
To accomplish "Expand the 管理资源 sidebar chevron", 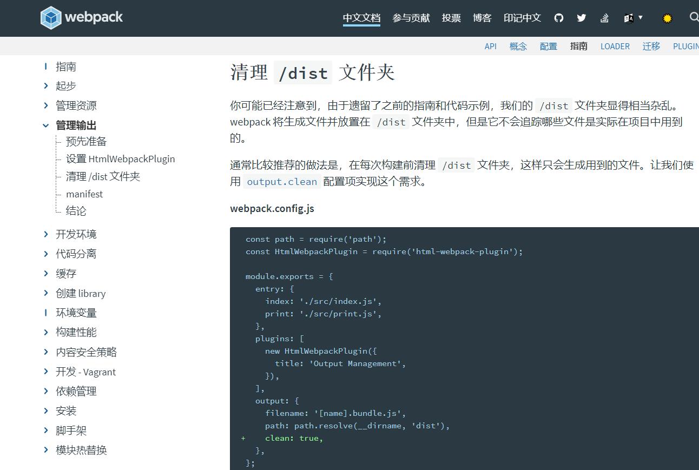I will (46, 105).
